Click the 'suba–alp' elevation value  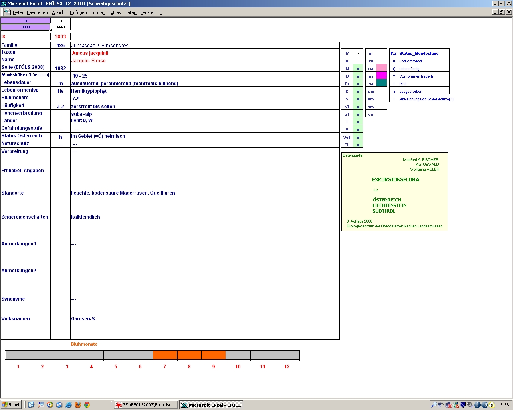point(82,114)
